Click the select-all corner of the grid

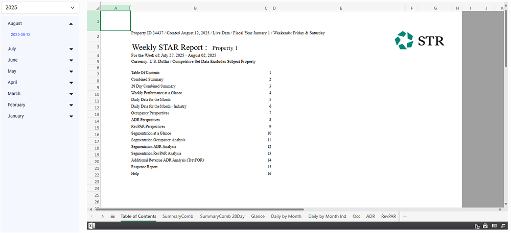tap(94, 8)
